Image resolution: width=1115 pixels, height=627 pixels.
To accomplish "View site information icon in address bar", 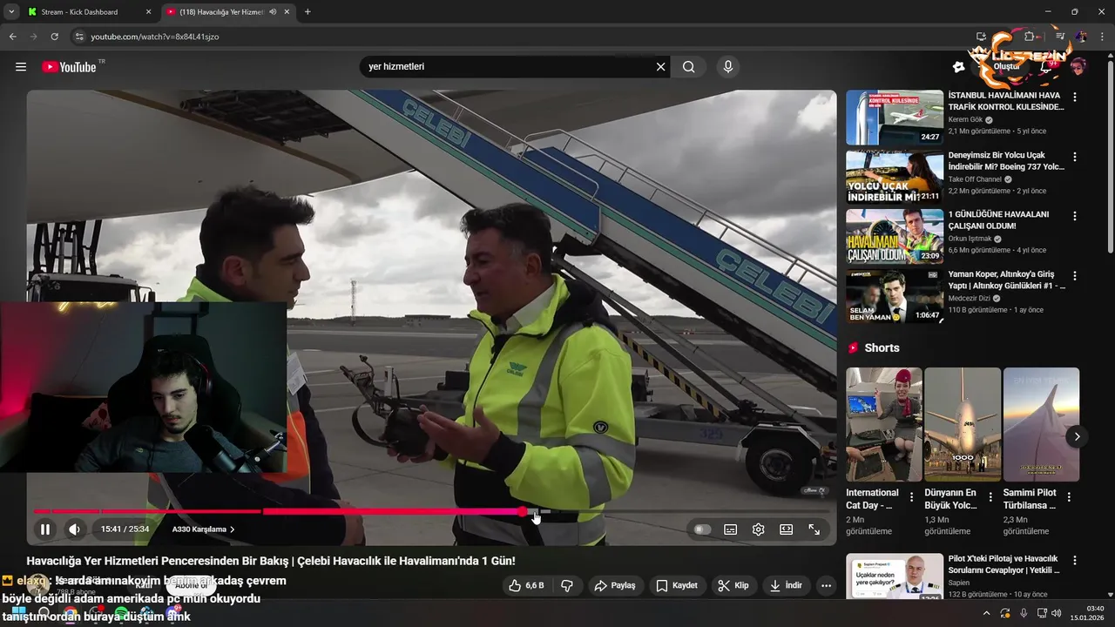I will tap(79, 37).
